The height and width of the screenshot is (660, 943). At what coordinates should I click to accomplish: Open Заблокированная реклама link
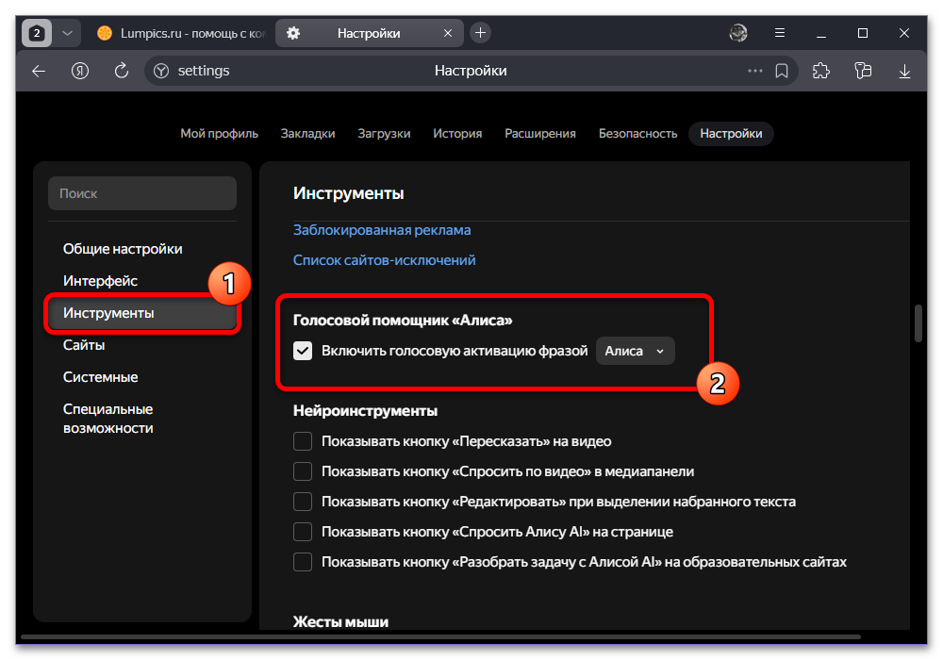[382, 230]
